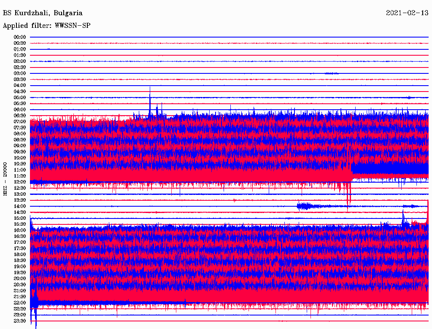Pick the 06:30 time label
The image size is (432, 329).
point(20,116)
